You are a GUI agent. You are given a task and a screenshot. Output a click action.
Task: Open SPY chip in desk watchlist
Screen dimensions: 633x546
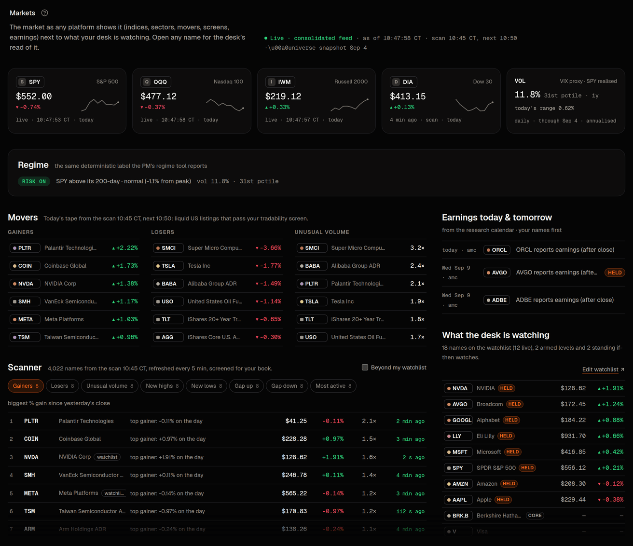[x=458, y=468]
